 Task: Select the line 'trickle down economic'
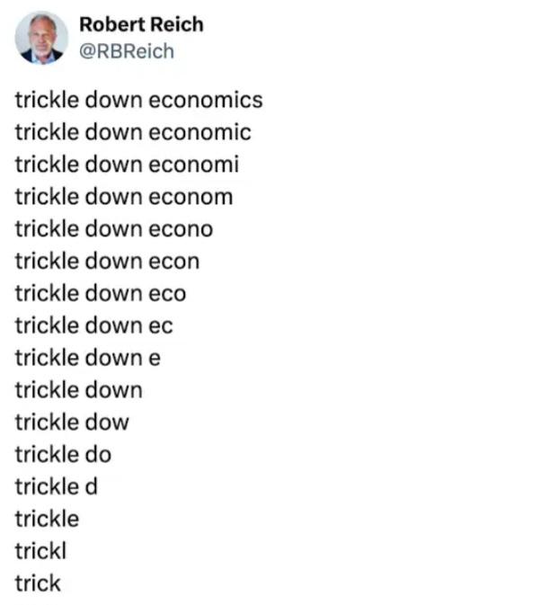point(132,132)
